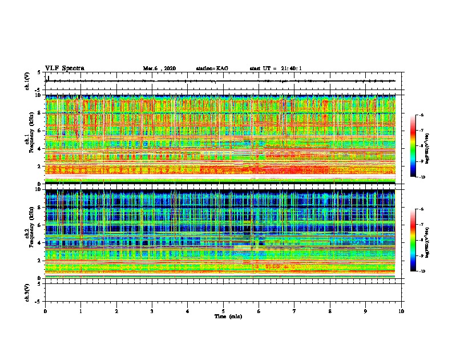Click time axis tick label "4"
Viewport: 452px width, 349px height.
point(188,311)
